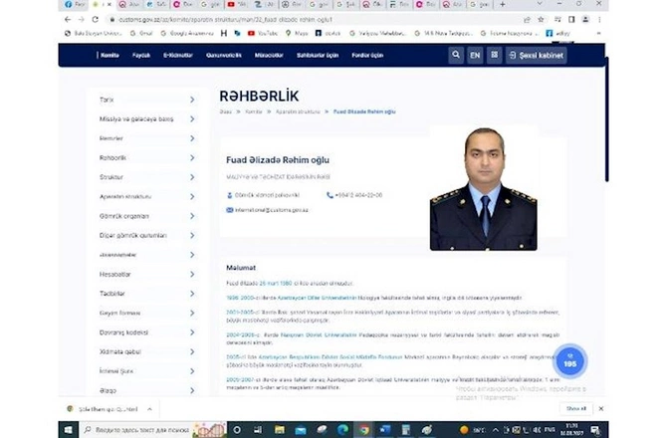The width and height of the screenshot is (667, 438).
Task: Click the YouTube bookmark in the bookmarks bar
Action: click(x=263, y=33)
